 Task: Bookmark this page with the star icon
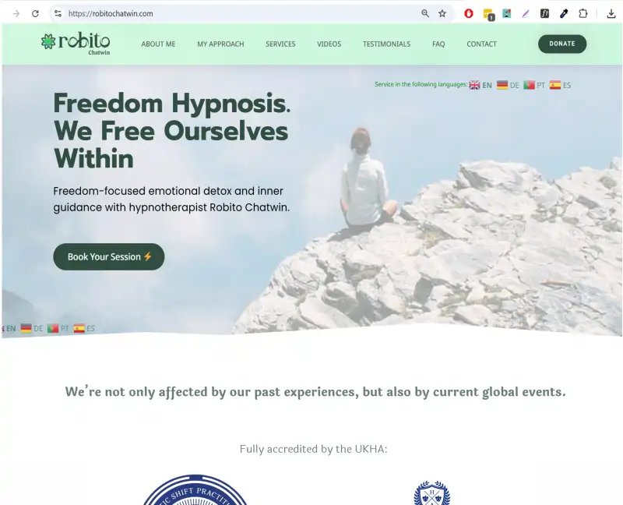click(x=442, y=13)
